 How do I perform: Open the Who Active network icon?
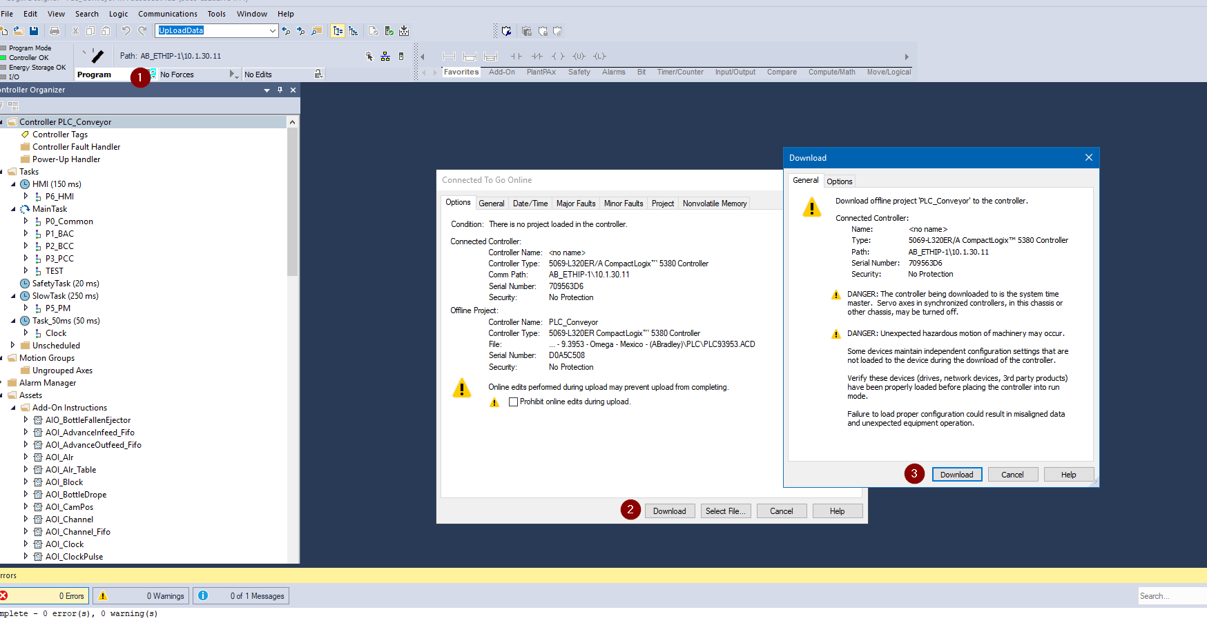click(385, 57)
